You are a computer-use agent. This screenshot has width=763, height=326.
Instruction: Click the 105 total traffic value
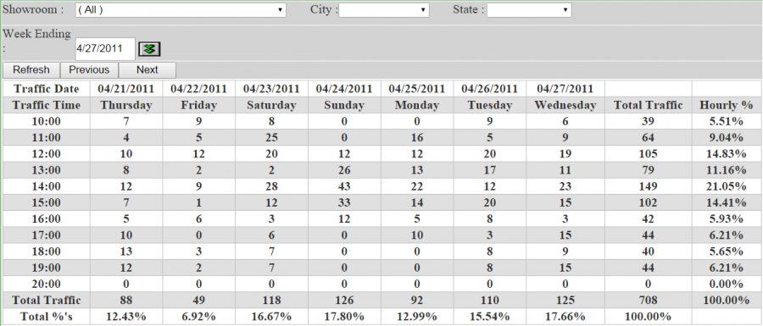coord(649,154)
